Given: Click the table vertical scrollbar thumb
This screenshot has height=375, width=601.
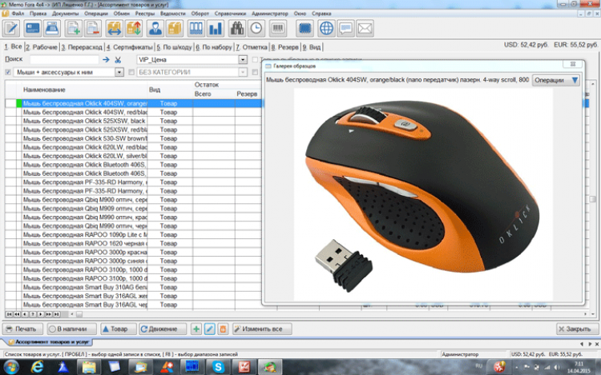Looking at the screenshot, I should click(x=593, y=199).
